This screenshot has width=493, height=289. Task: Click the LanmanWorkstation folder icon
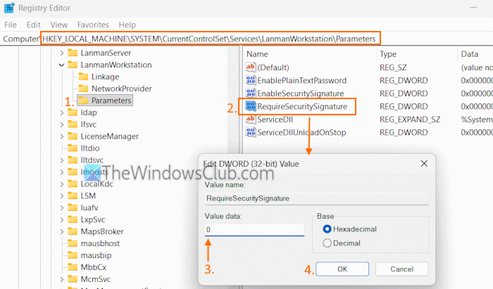(73, 65)
